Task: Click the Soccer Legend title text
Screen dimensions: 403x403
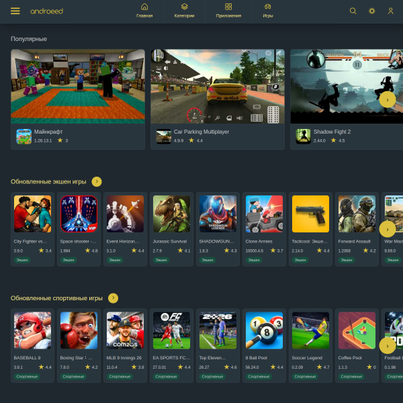Action: (307, 358)
